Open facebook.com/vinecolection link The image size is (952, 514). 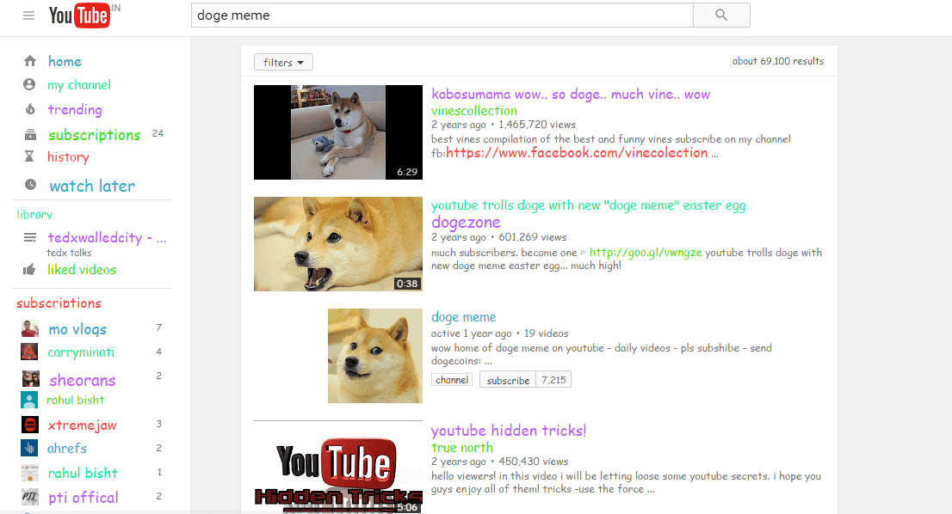point(577,153)
